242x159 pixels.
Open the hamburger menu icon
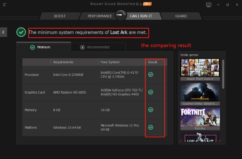(x=5, y=5)
